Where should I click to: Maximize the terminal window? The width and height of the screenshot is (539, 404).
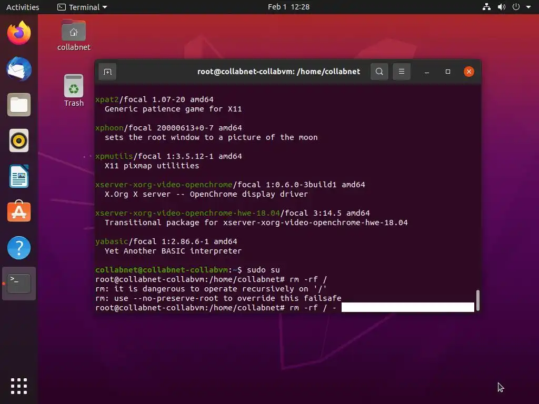[447, 72]
